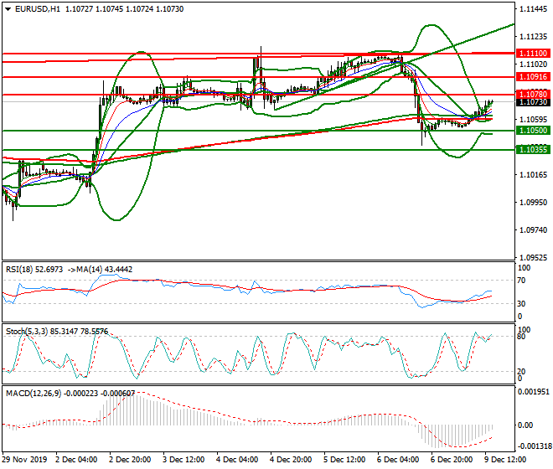This screenshot has height=469, width=553.
Task: Open the EURUSD,H1 chart menu triangle
Action: 8,9
